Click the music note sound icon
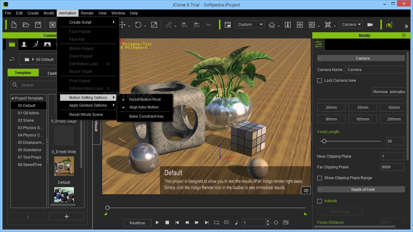Screen dimensions: 413x232 pos(237,223)
